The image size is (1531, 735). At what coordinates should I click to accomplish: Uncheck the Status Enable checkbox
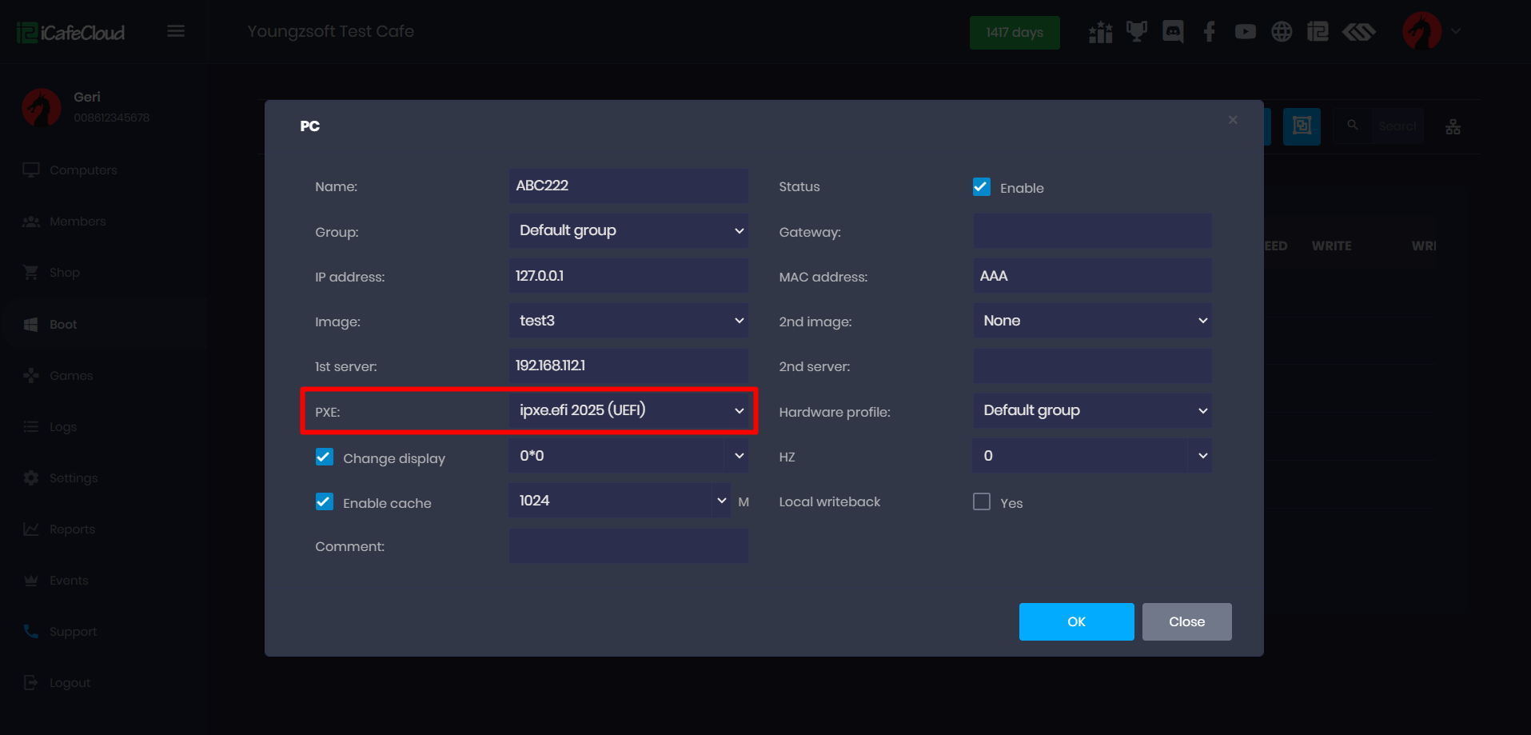982,187
